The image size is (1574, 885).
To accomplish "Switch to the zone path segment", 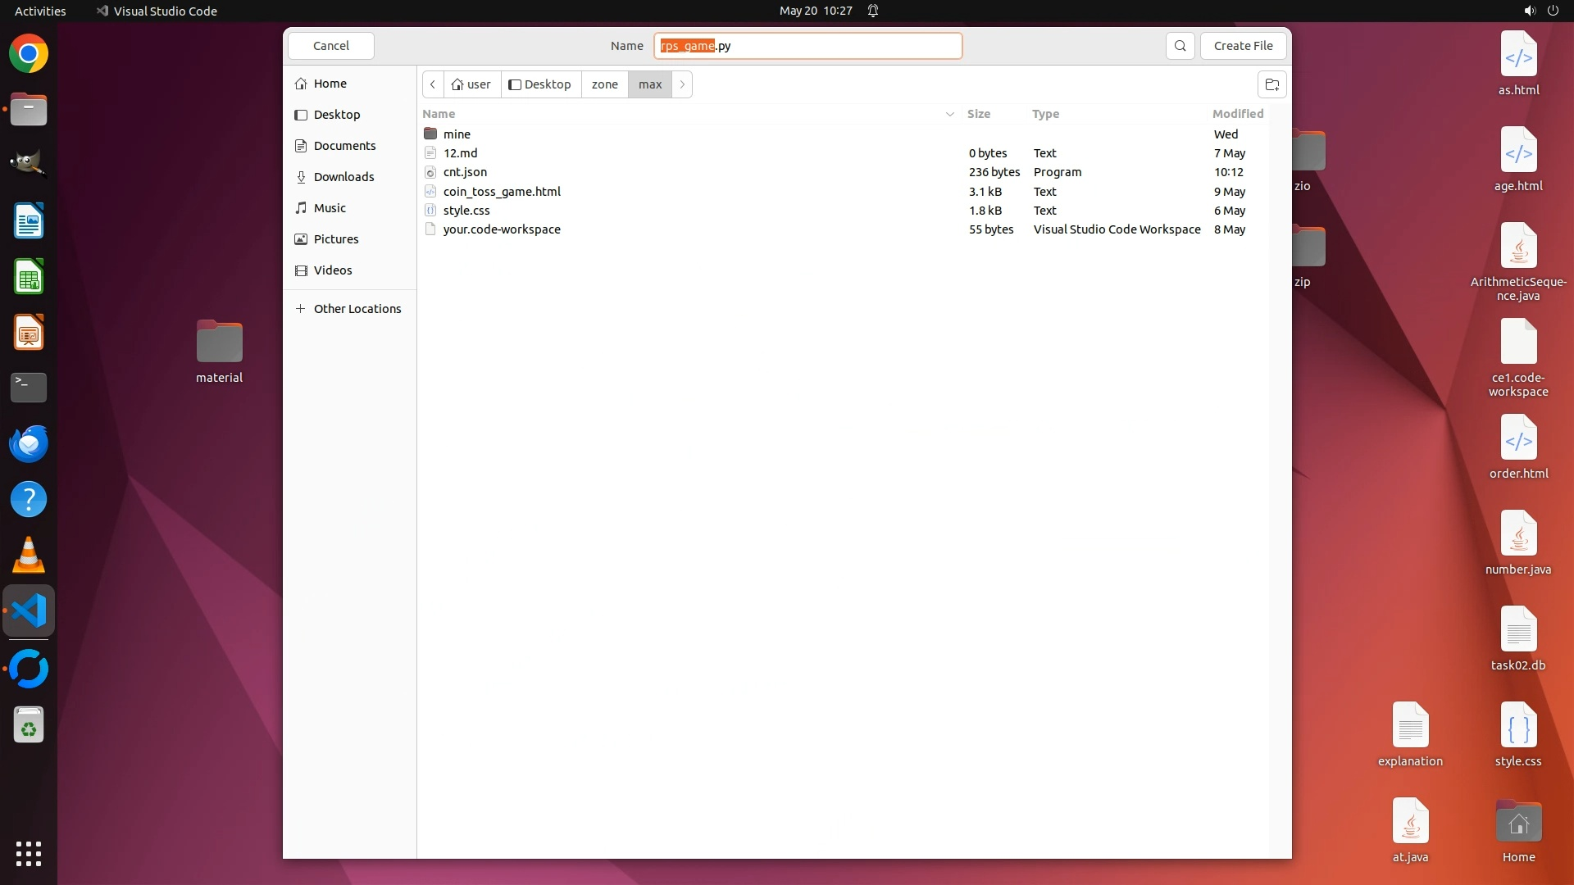I will tap(604, 84).
